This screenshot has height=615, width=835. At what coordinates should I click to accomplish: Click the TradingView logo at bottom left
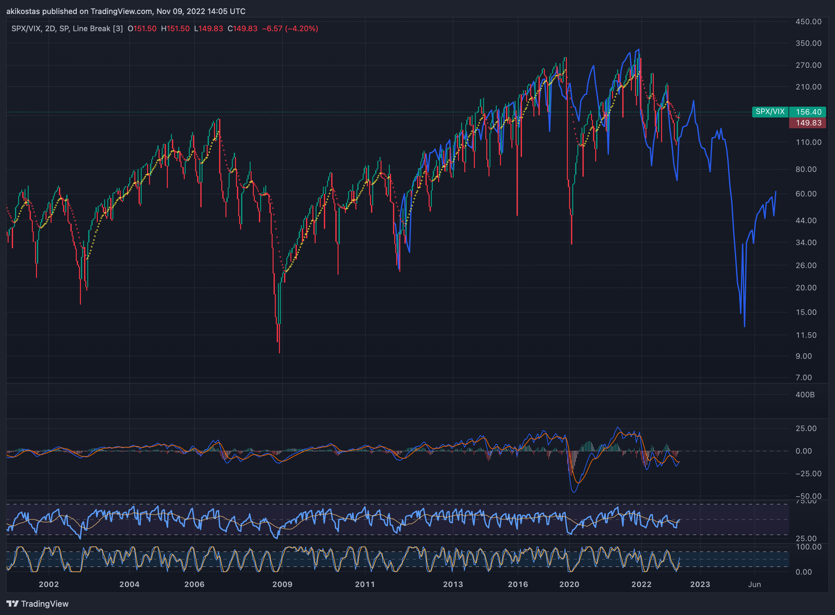[38, 604]
